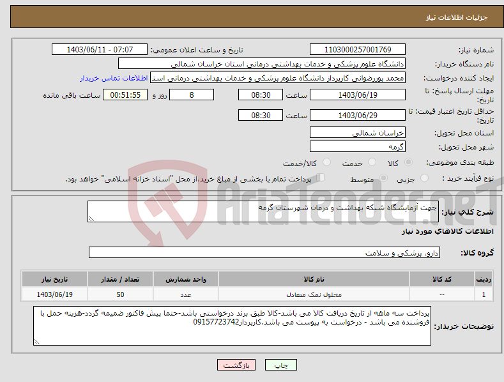Toggle the اسناد خزانه اسلامی payment checkbox
Screen dimensions: 504x382
click(320, 178)
